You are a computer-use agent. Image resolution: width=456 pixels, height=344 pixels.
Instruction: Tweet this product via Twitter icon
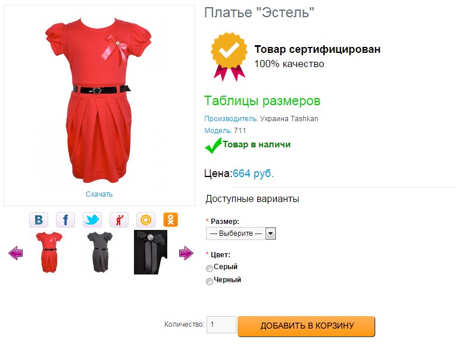pos(92,220)
